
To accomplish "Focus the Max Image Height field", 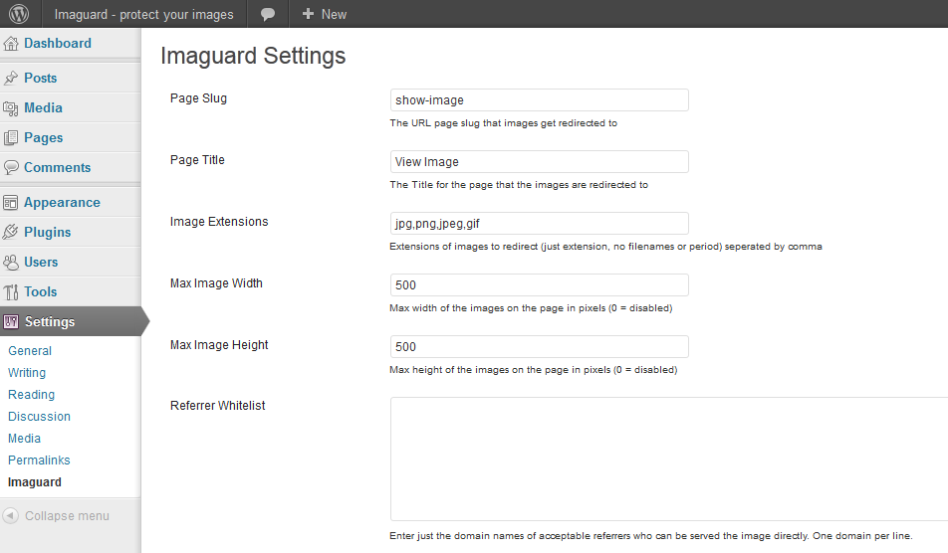I will pyautogui.click(x=540, y=346).
